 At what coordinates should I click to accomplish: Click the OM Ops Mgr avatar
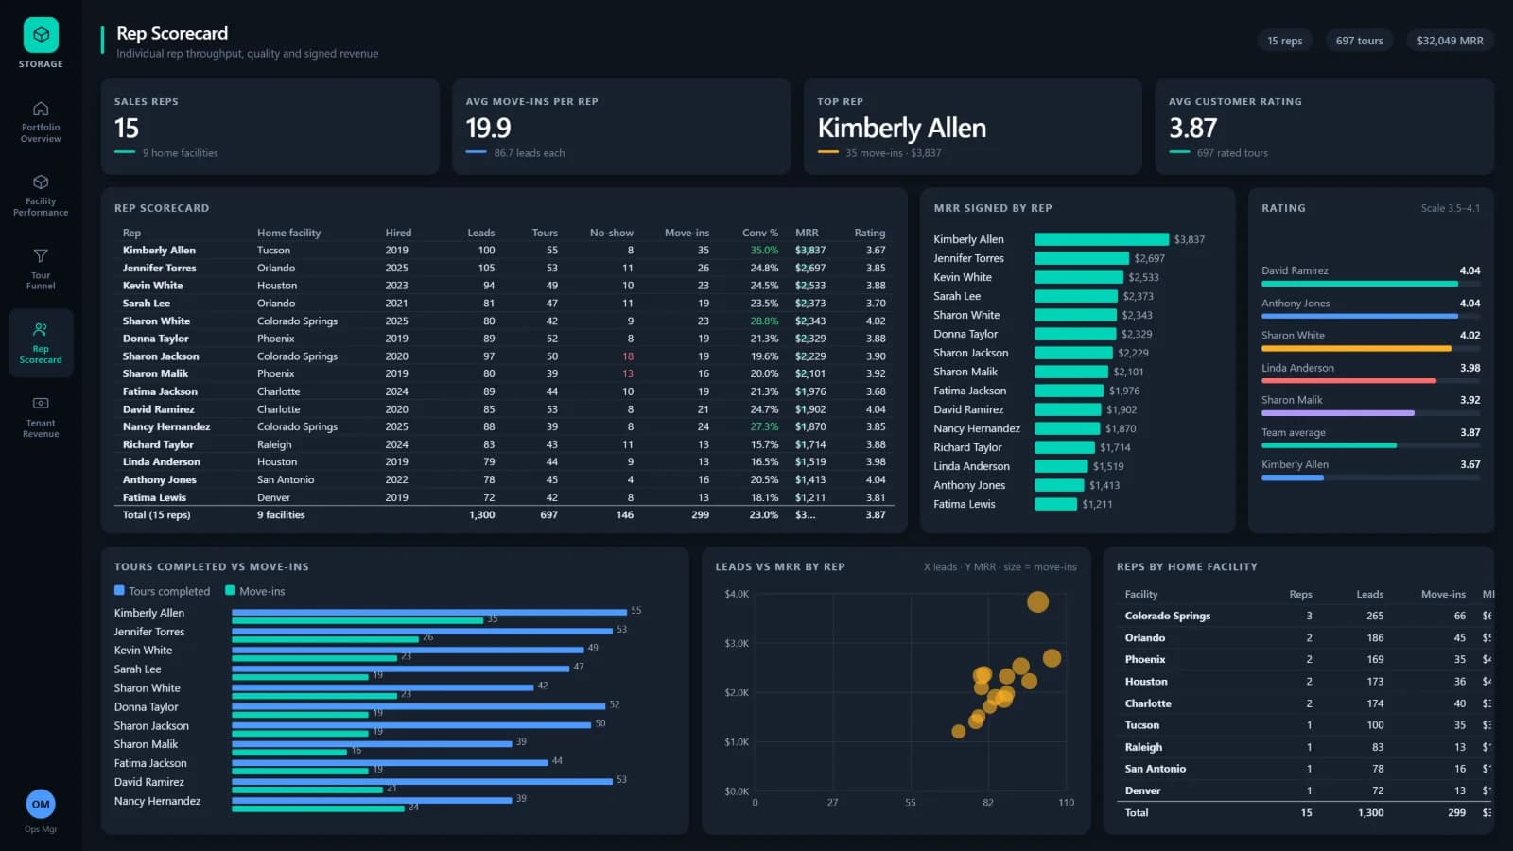tap(41, 804)
